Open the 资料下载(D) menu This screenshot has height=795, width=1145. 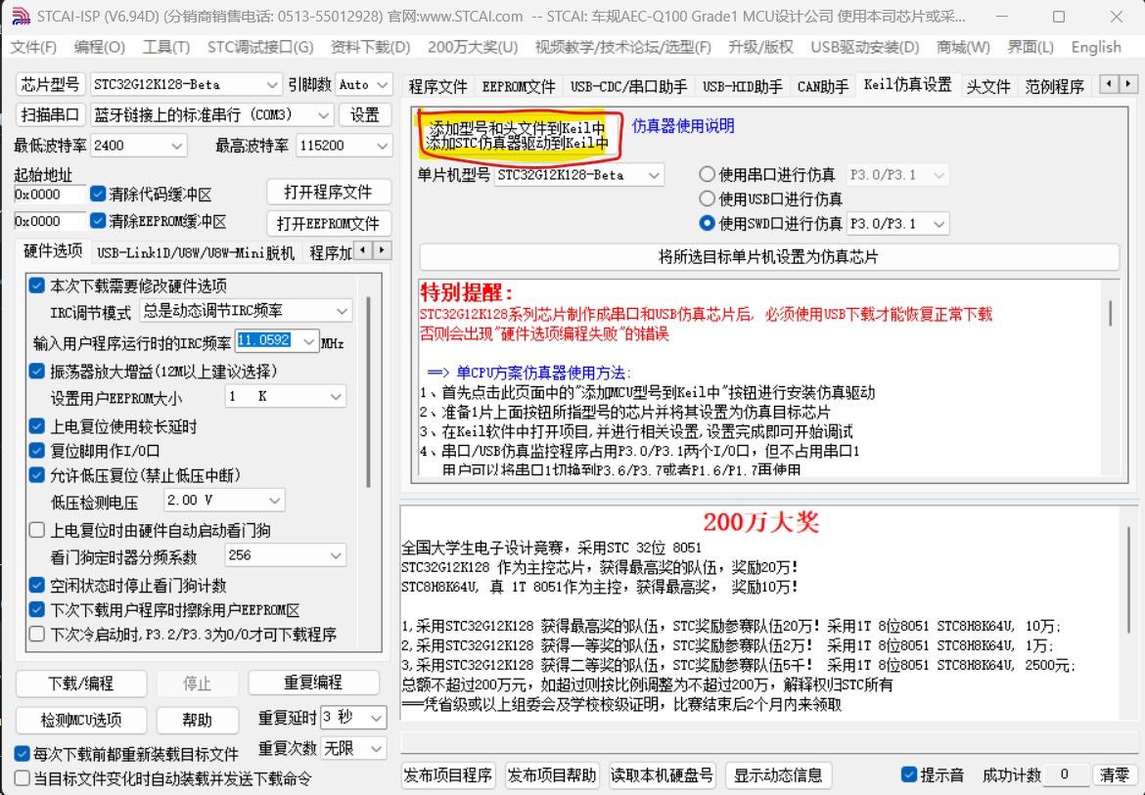click(370, 47)
